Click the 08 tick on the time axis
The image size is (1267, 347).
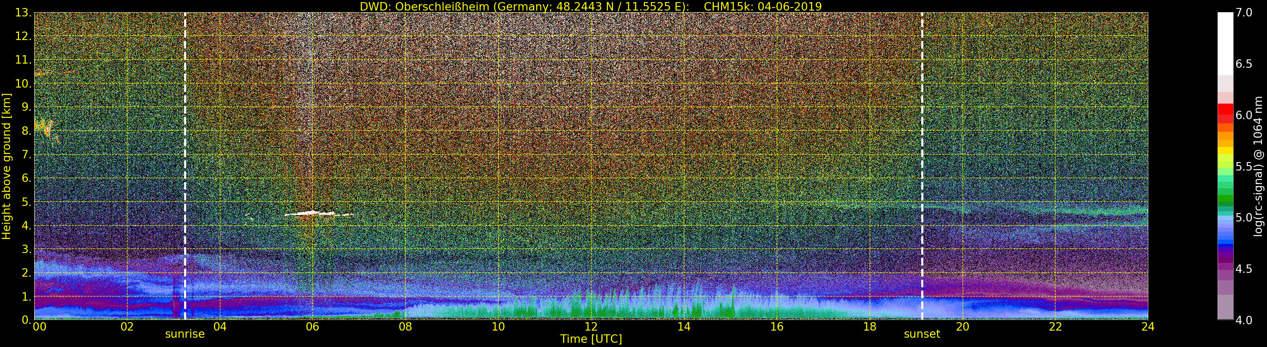coord(405,327)
